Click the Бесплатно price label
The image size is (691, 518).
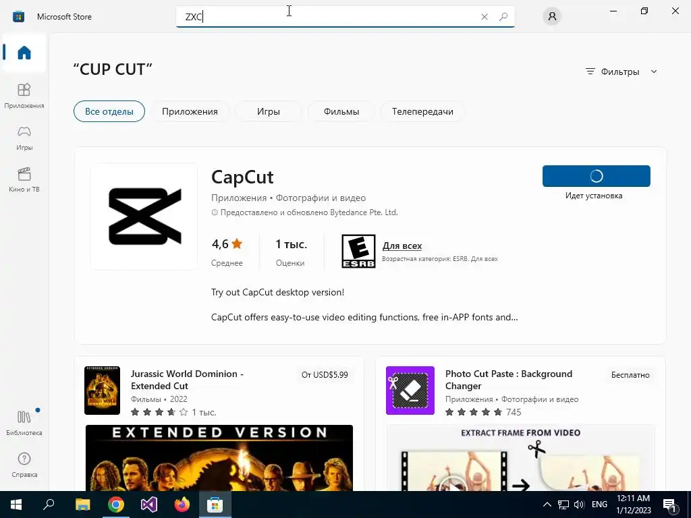pos(630,375)
